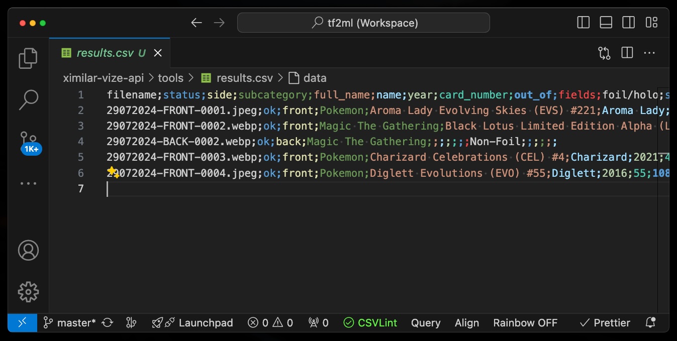Toggle the bottom panel layout button
This screenshot has width=677, height=341.
pos(606,23)
